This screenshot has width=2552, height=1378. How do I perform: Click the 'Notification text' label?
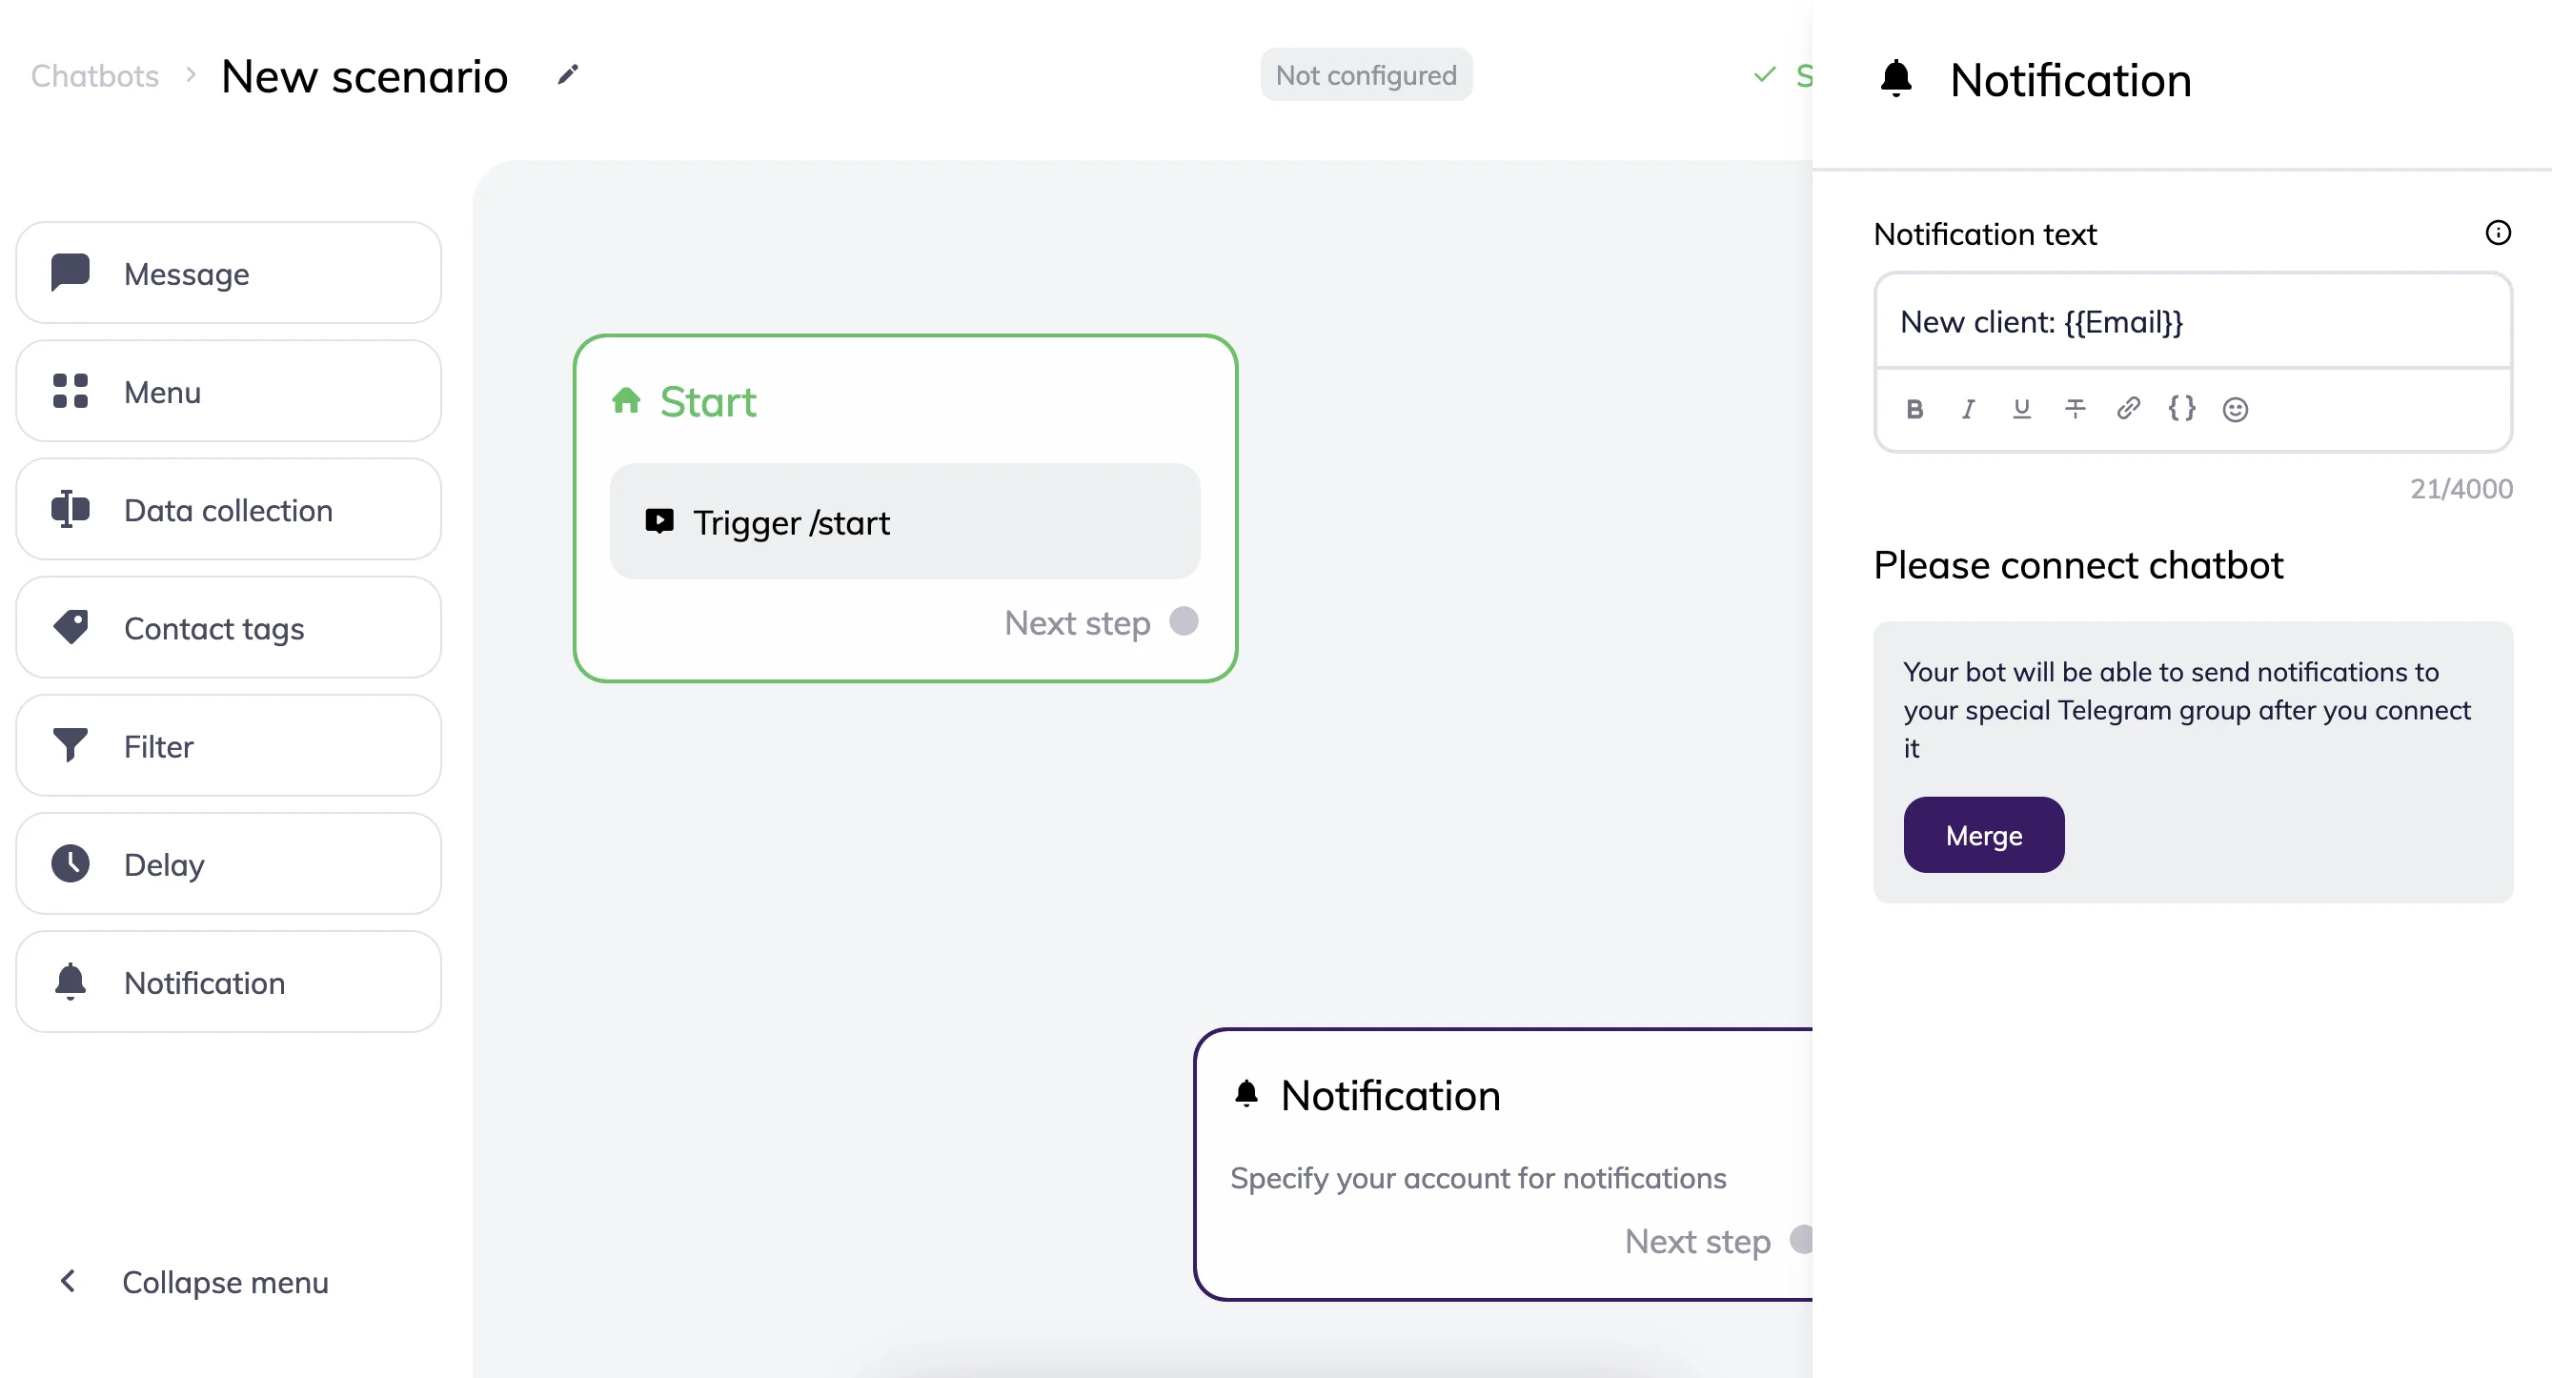point(1984,233)
